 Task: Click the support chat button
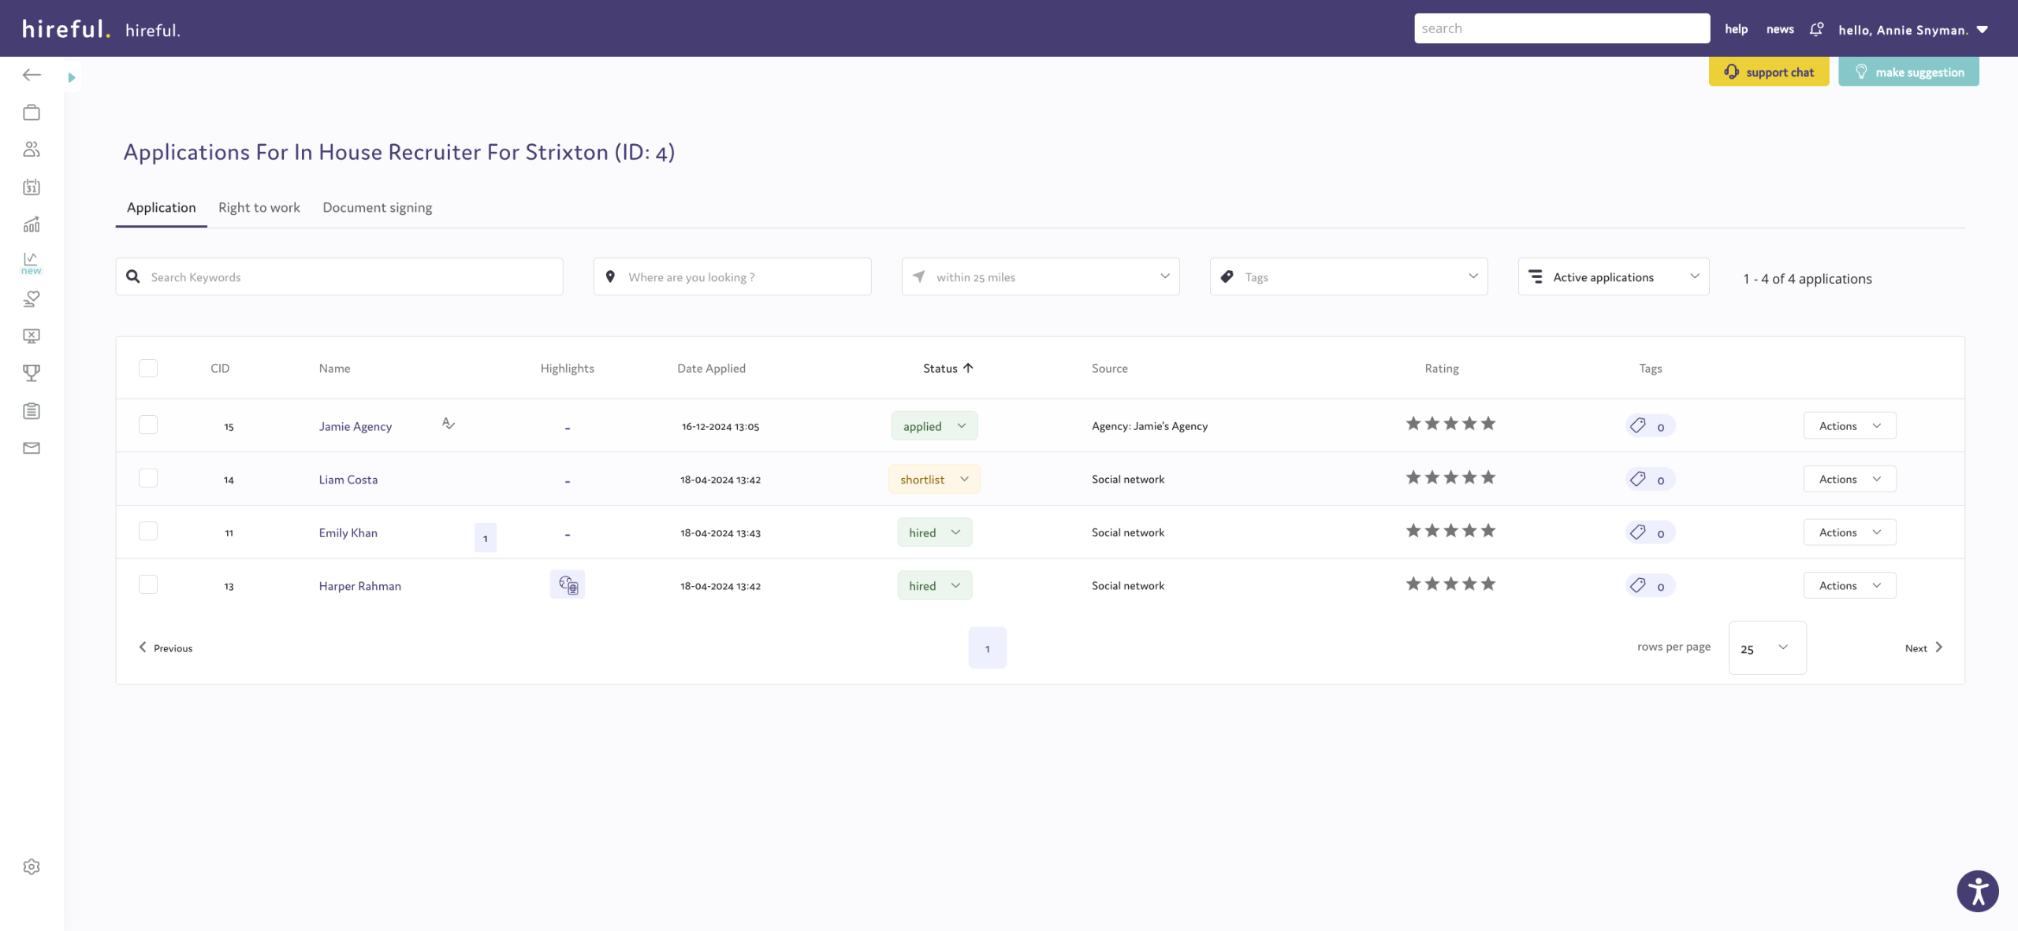point(1768,72)
